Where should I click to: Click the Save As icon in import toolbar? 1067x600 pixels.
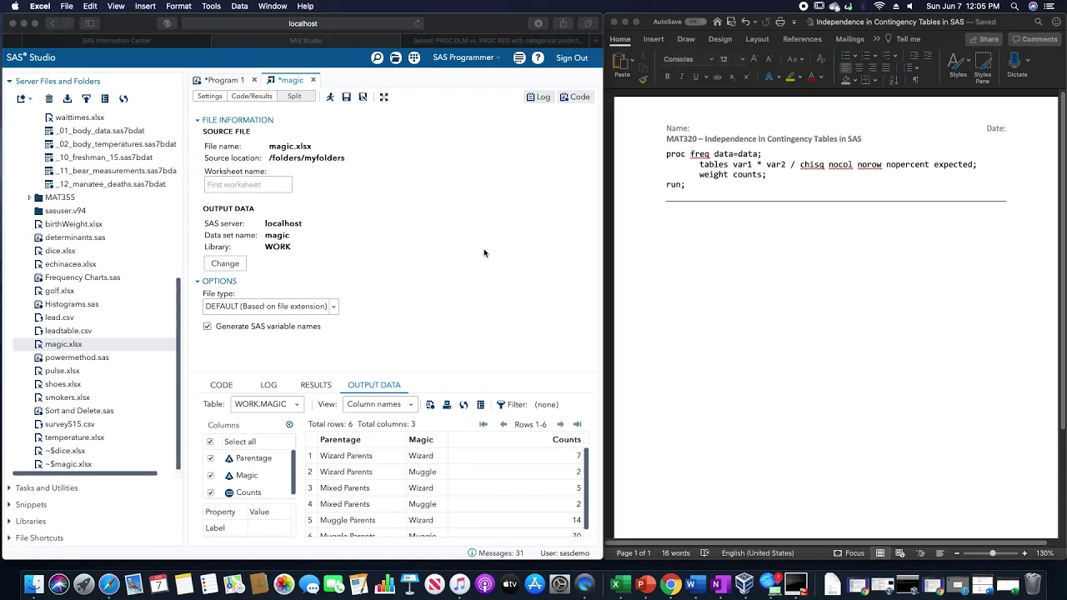pyautogui.click(x=363, y=97)
